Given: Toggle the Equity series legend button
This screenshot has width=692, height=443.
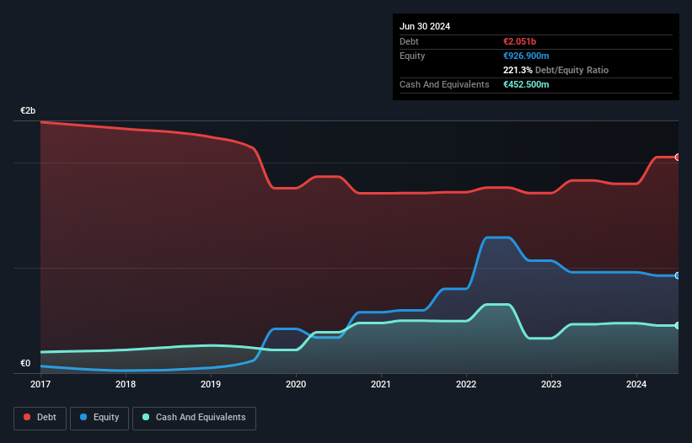Looking at the screenshot, I should tap(99, 418).
